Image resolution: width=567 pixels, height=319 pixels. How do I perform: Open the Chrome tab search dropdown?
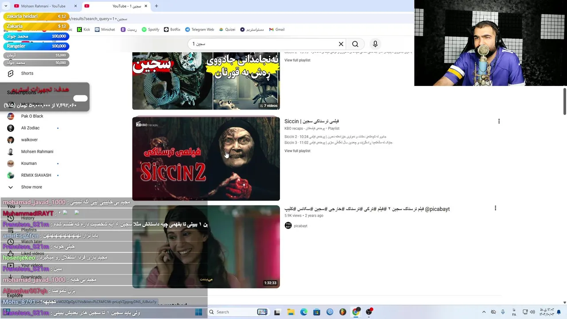[6, 6]
